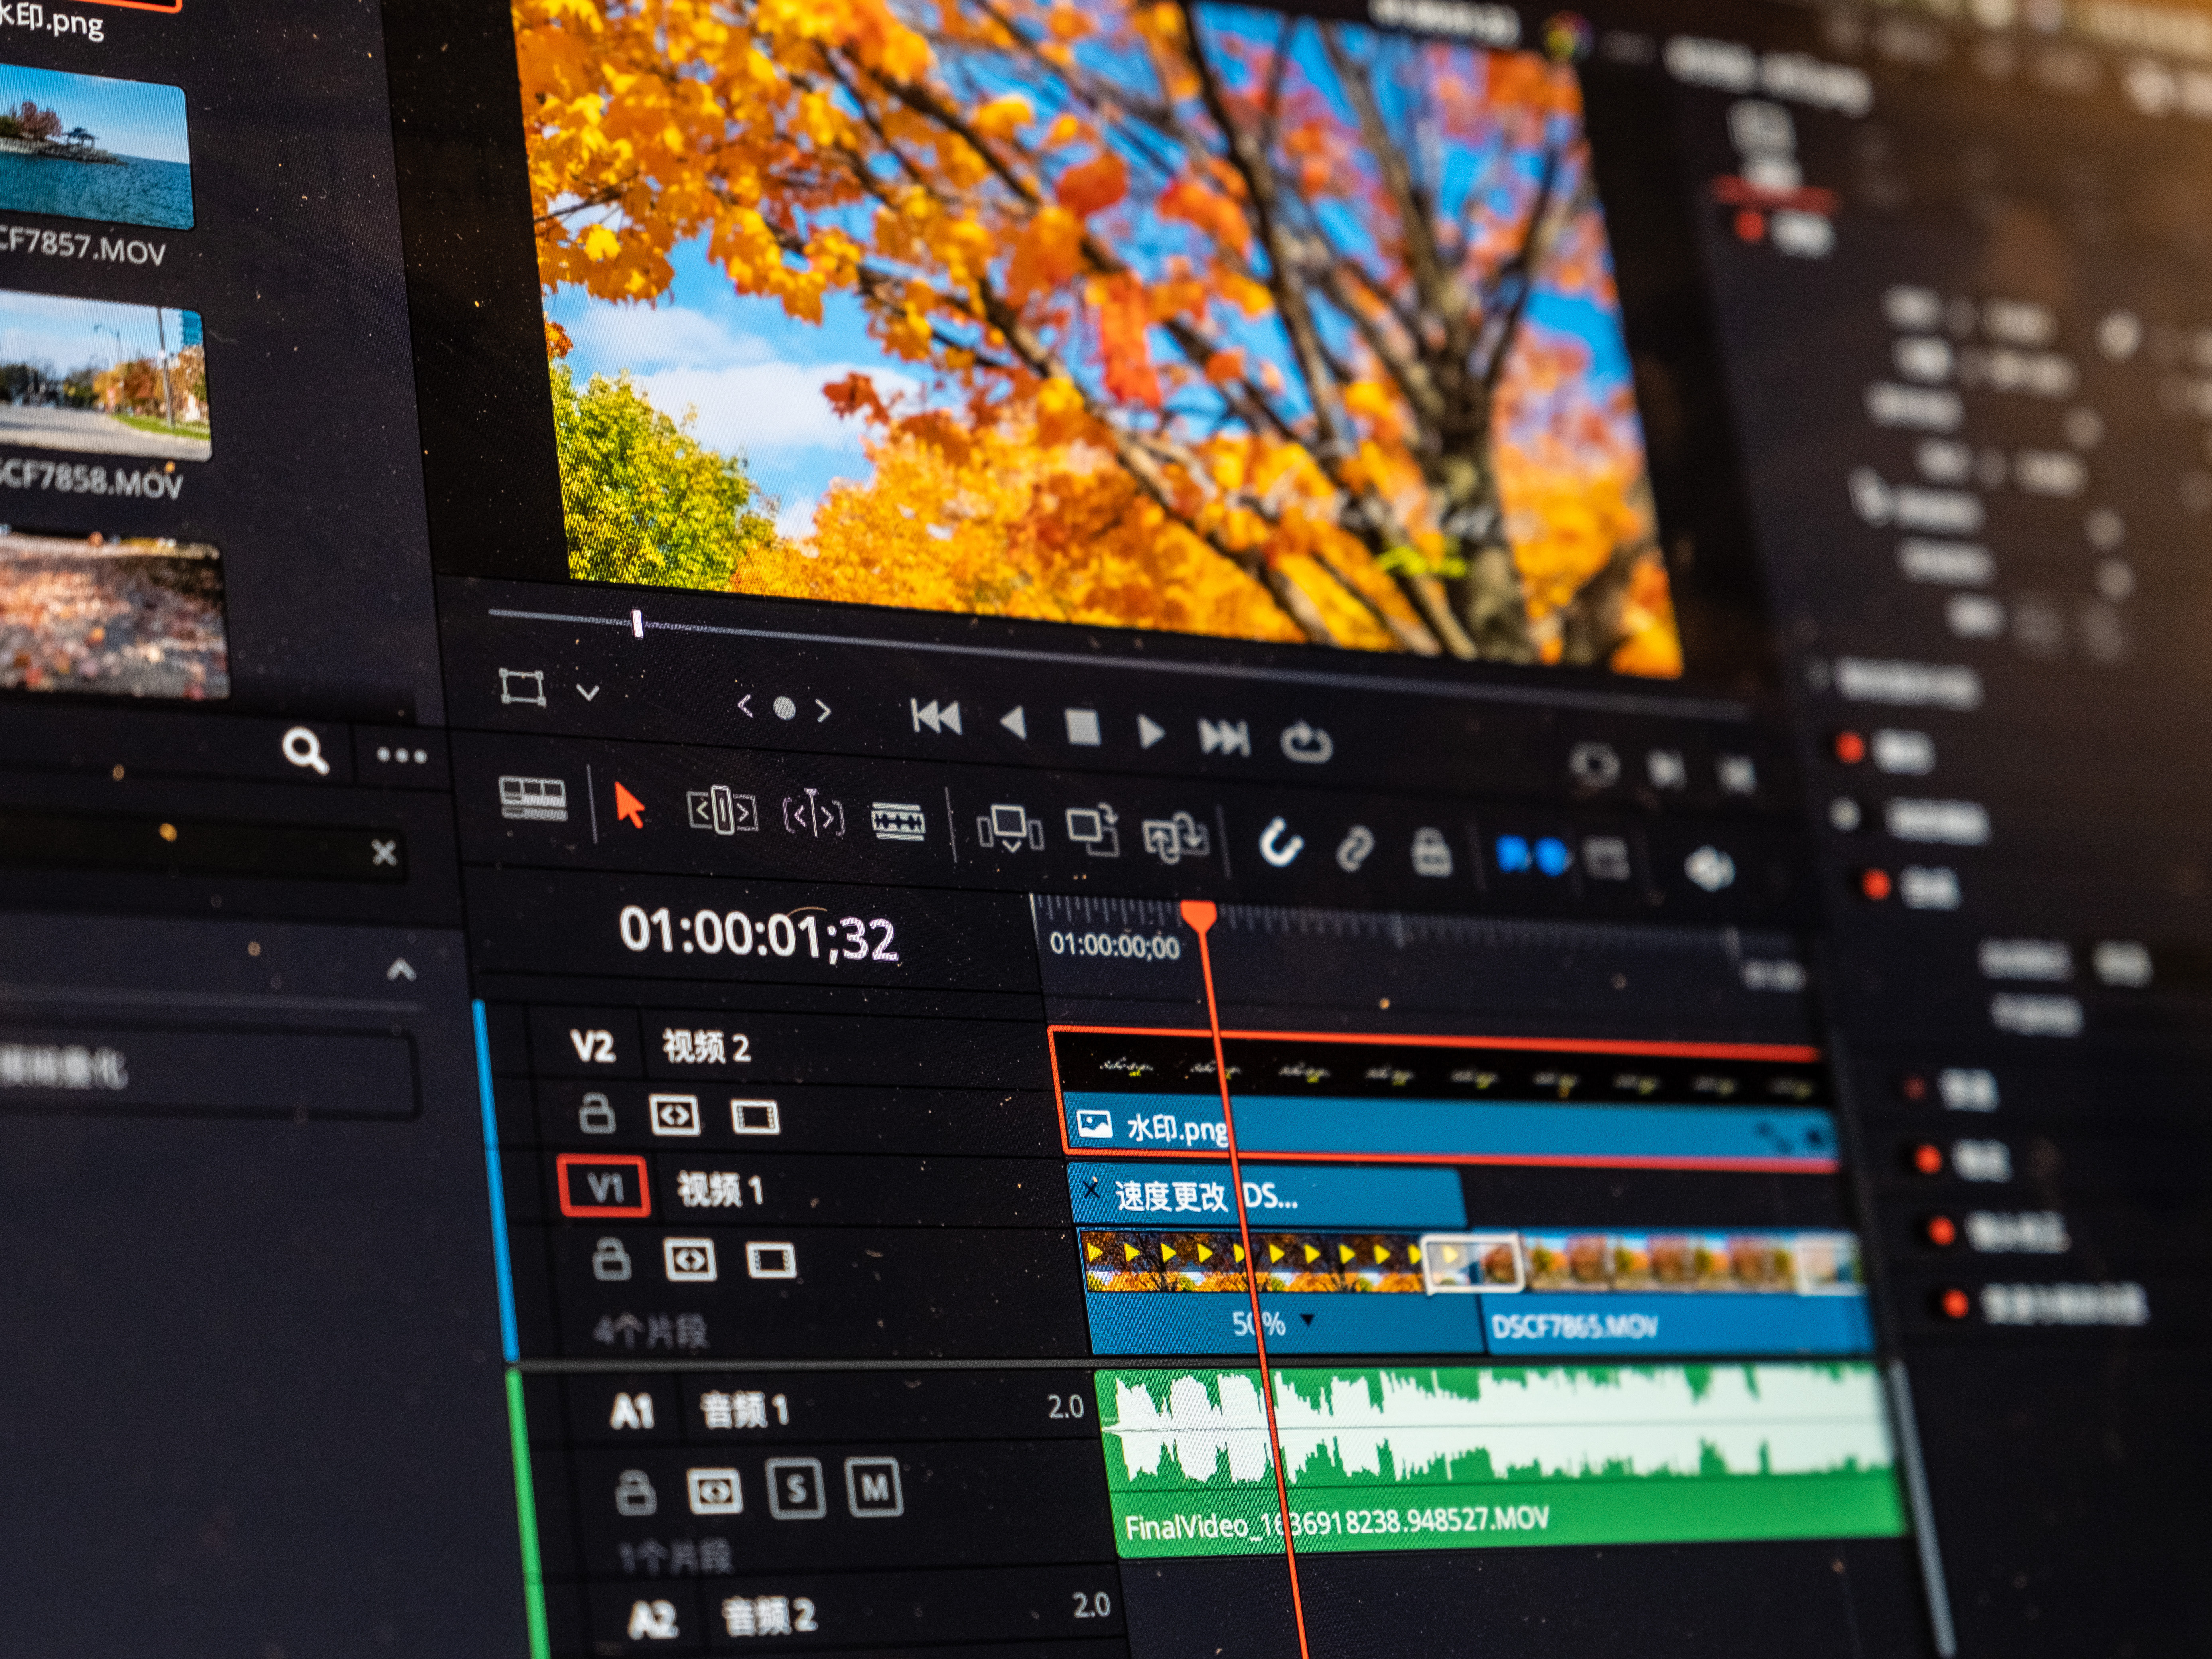Click the Replace Clip icon
Viewport: 2212px width, 1659px height.
point(1176,838)
